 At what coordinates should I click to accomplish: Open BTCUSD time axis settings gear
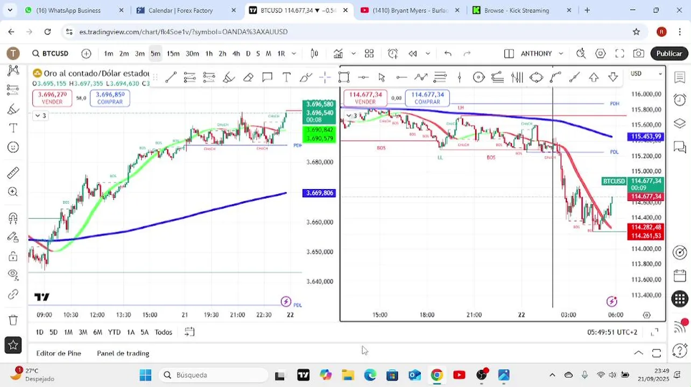click(647, 315)
